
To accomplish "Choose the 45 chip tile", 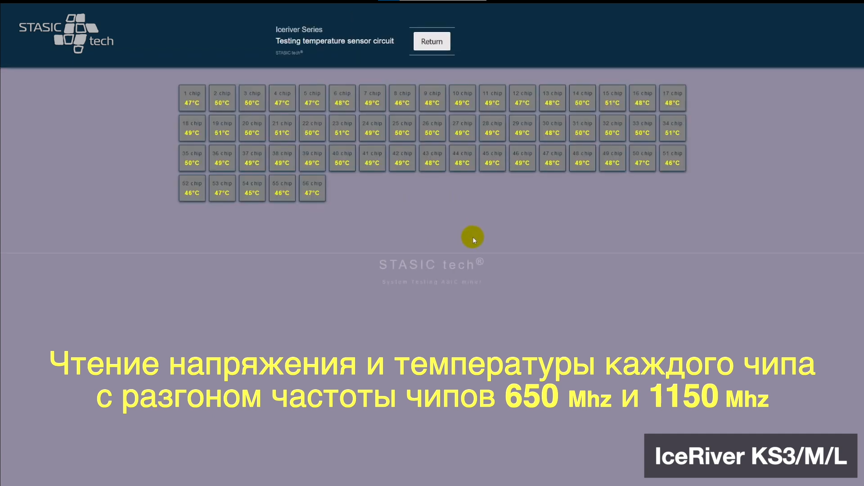I will point(492,158).
